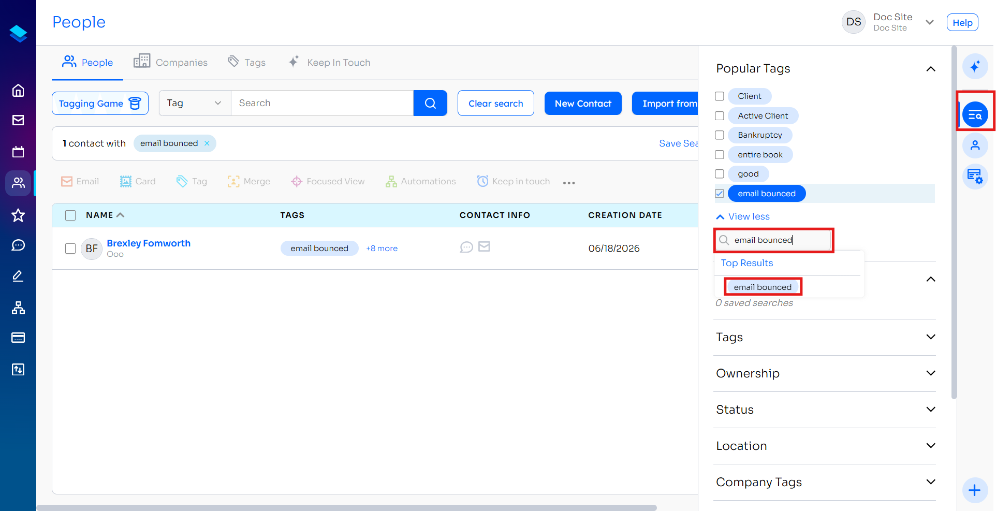Screen dimensions: 996x511
Task: Check the Active Client tag checkbox
Action: (x=720, y=116)
